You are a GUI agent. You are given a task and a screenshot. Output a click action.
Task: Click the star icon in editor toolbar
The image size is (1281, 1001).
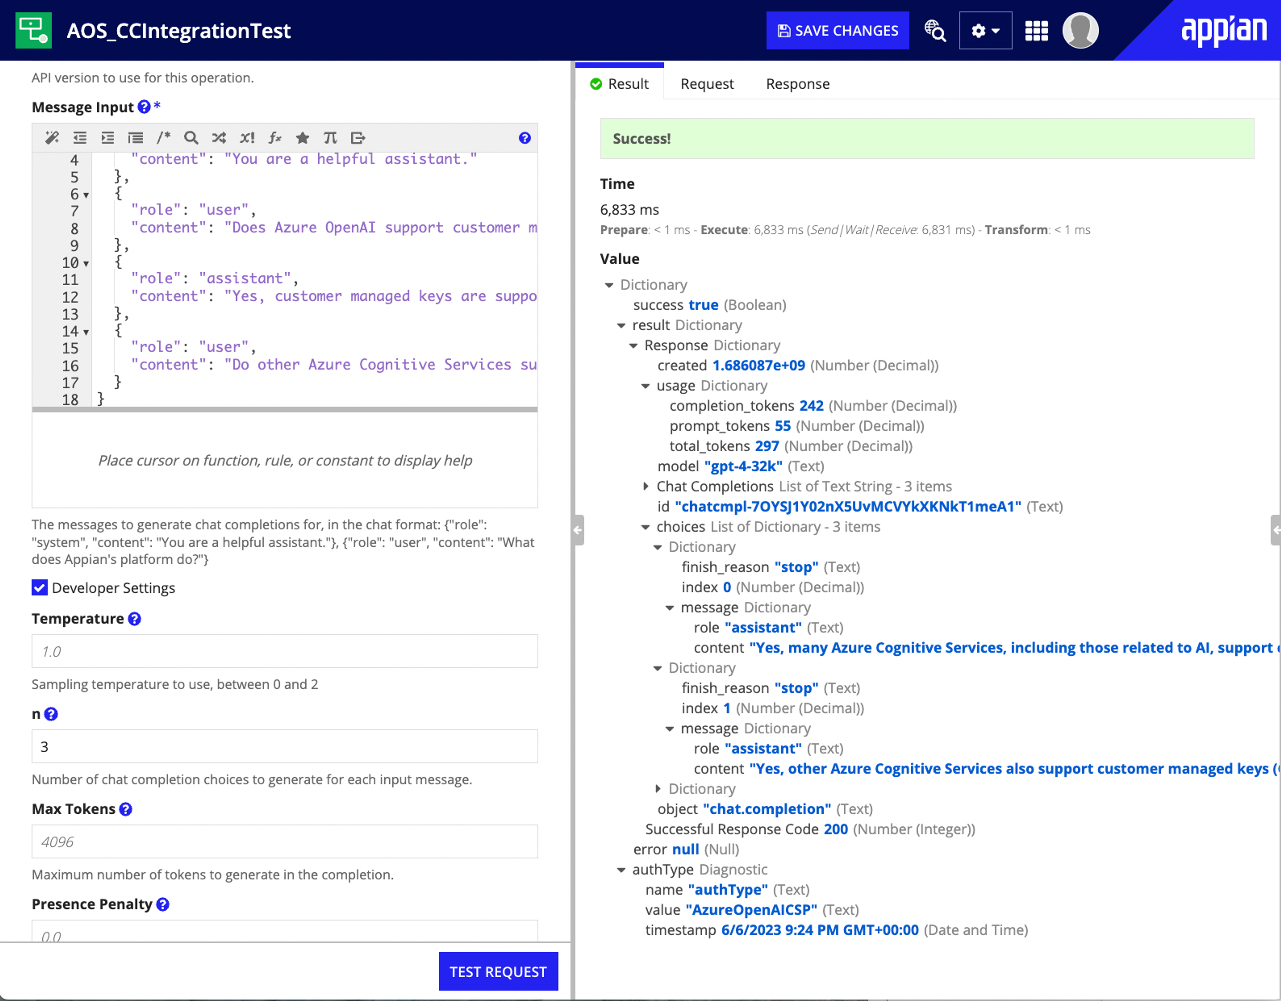(x=303, y=138)
